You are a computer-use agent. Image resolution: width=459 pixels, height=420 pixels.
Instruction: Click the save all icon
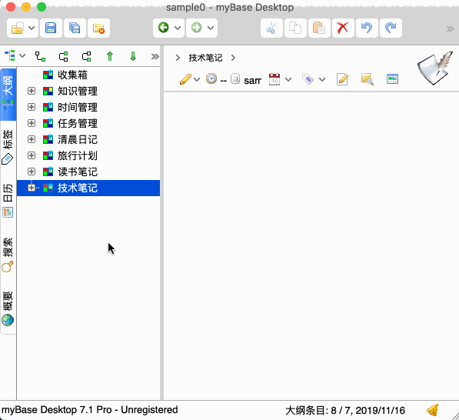[75, 28]
